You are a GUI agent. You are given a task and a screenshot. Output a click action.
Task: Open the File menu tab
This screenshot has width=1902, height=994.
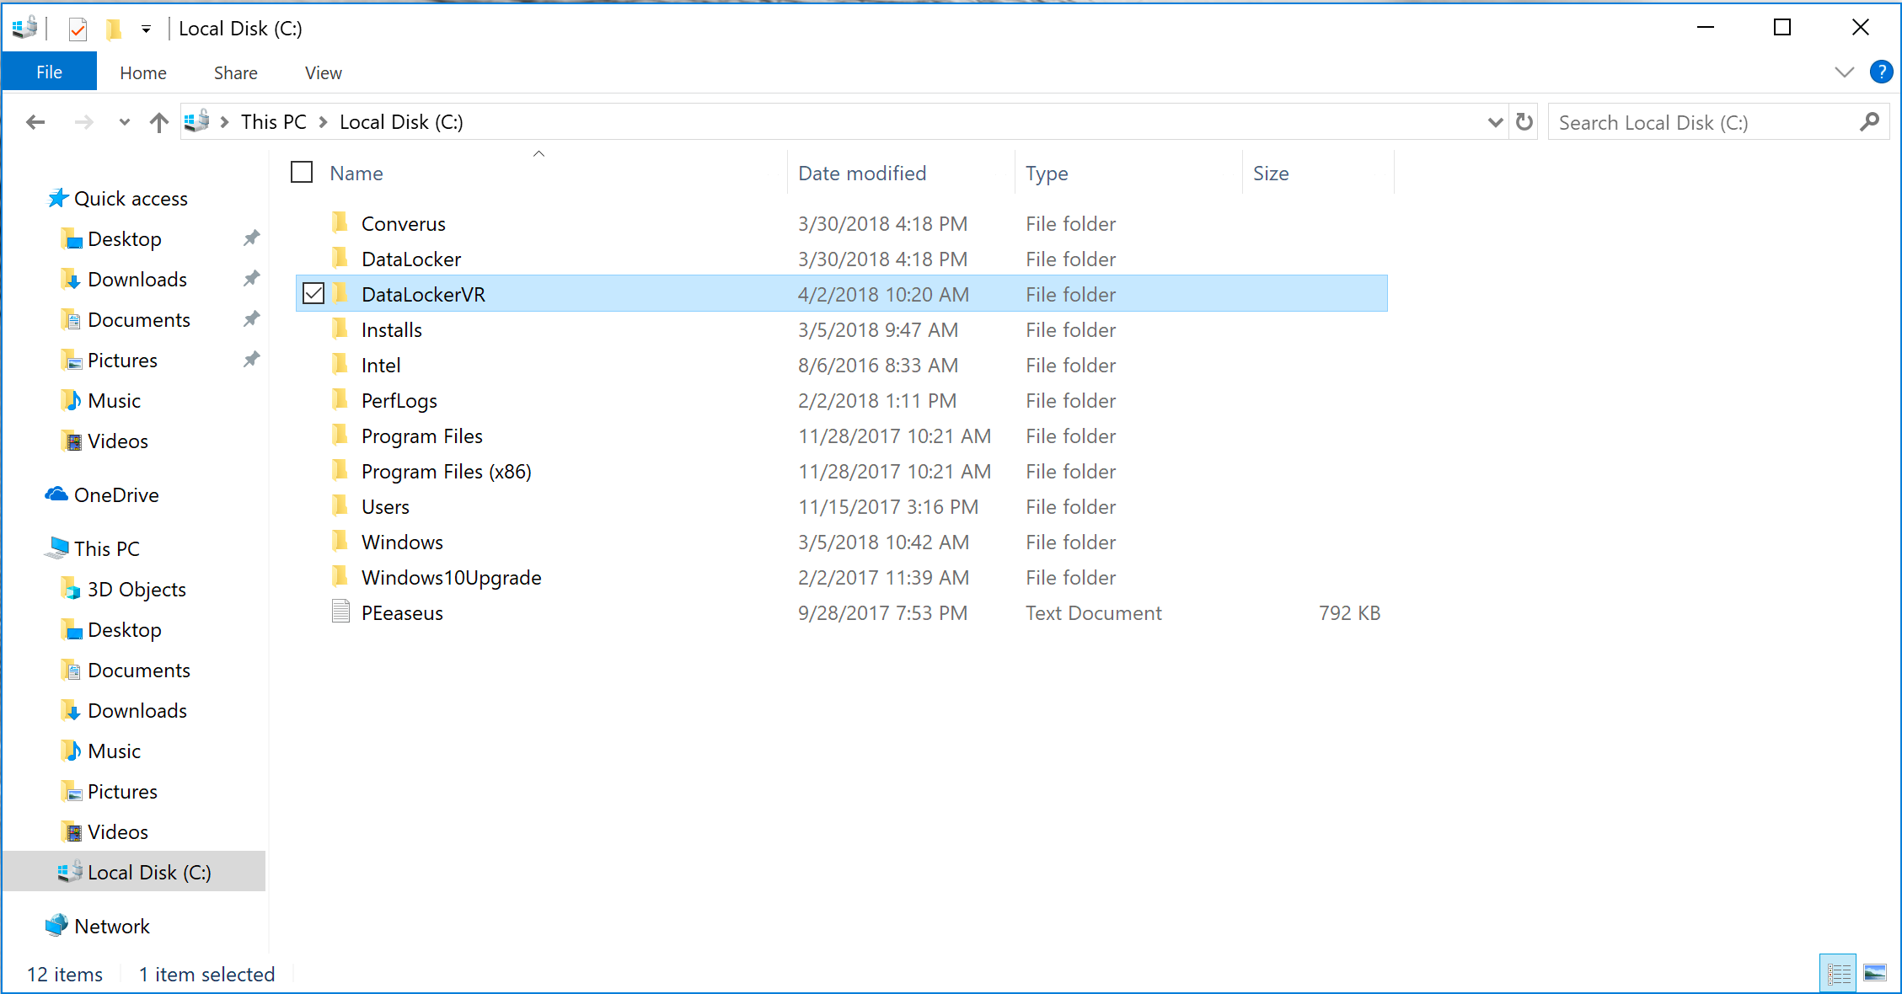tap(49, 72)
